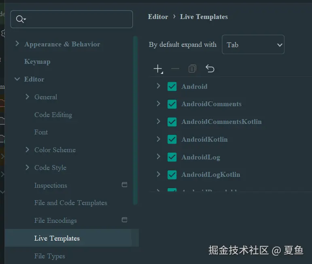Viewport: 312px width, 264px height.
Task: Open the expand-with Tab dropdown
Action: tap(253, 45)
